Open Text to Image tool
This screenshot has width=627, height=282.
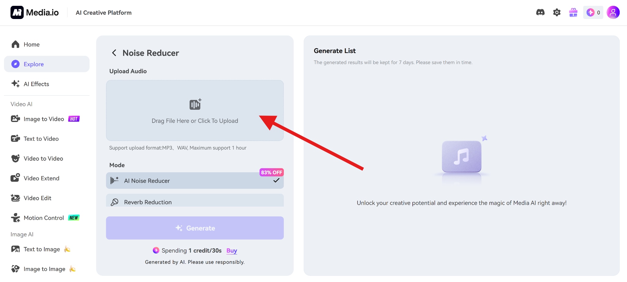(x=42, y=249)
